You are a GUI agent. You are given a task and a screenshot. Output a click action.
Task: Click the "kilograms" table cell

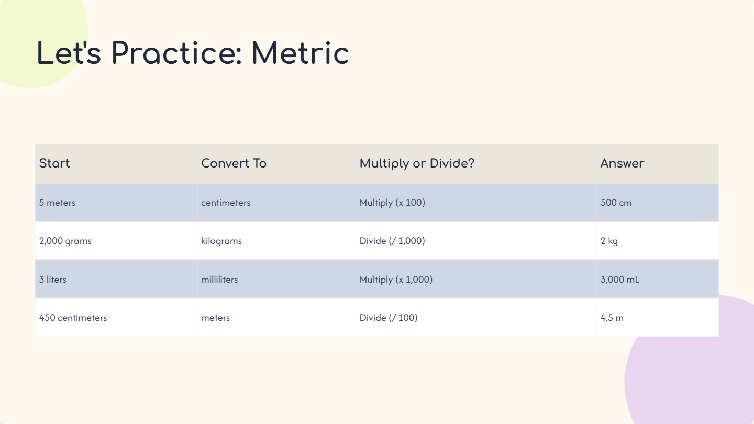coord(221,241)
